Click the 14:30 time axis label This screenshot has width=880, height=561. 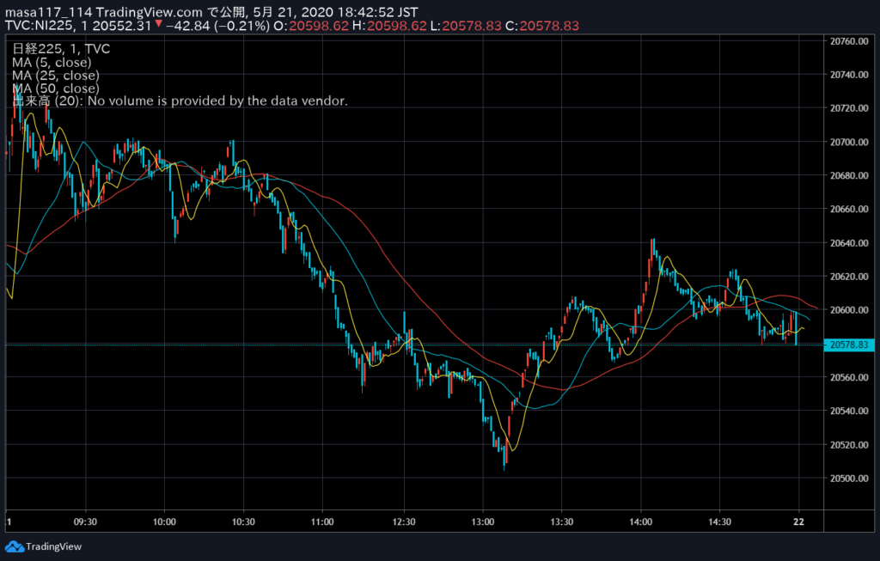click(x=719, y=521)
